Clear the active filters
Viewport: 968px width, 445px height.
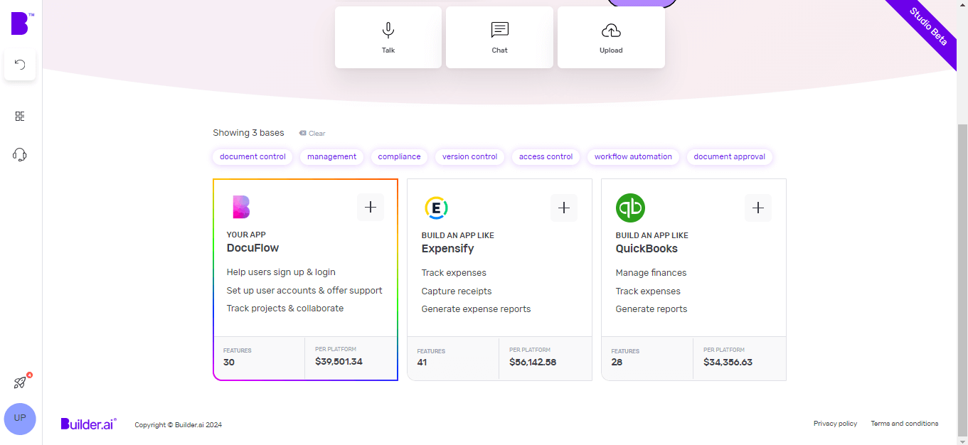pos(312,133)
